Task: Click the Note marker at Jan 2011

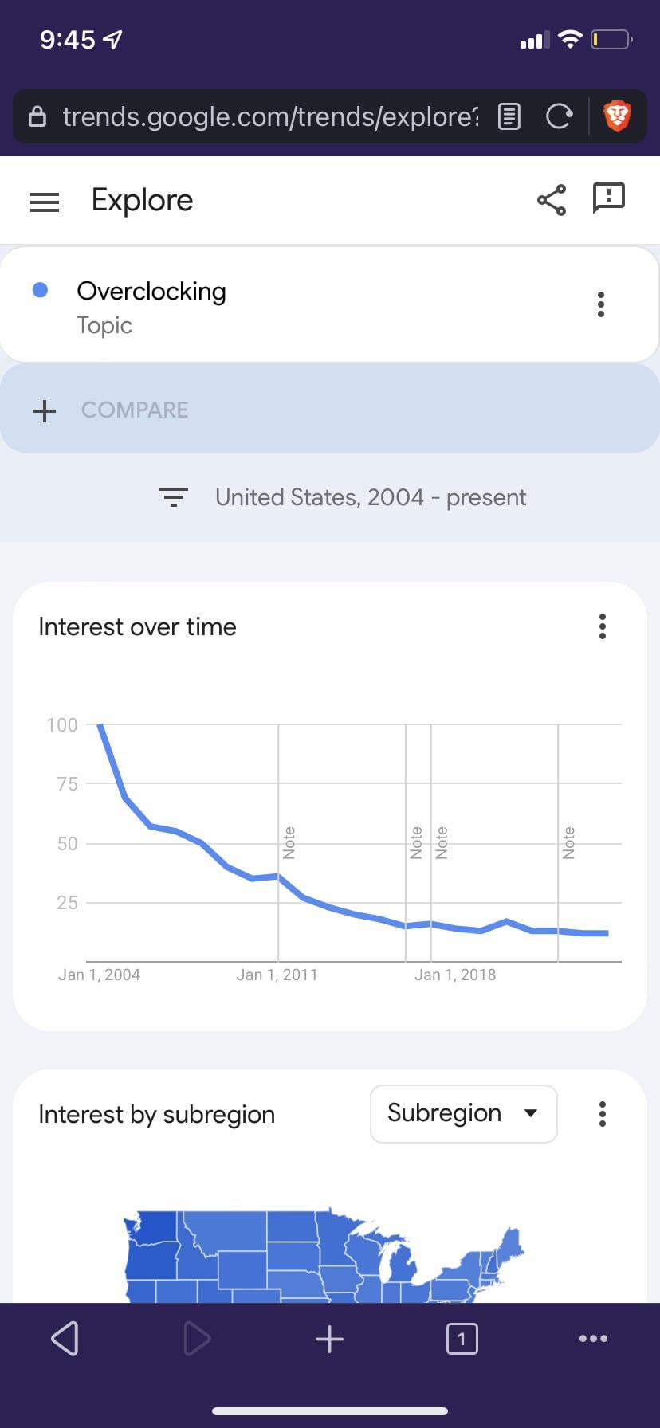Action: [x=289, y=842]
